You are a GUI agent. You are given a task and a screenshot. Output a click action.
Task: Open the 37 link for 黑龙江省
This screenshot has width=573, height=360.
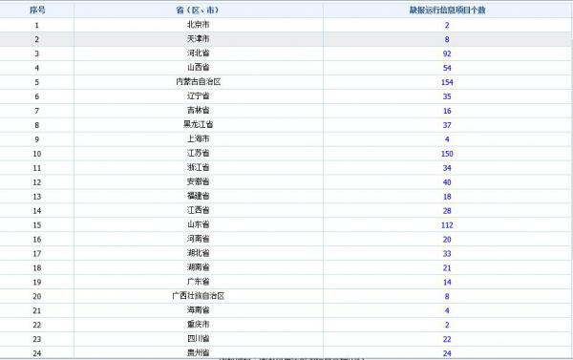[447, 125]
